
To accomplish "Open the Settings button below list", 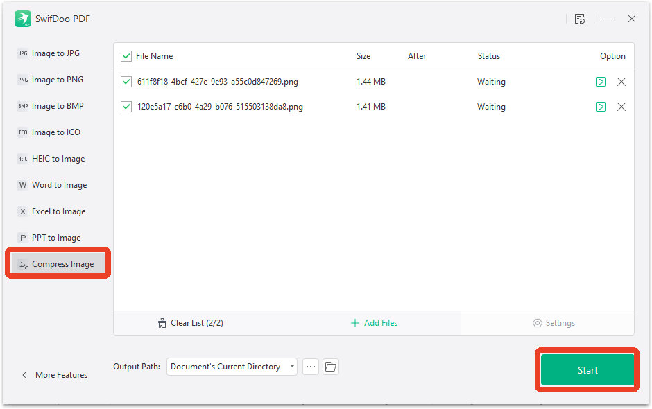I will [554, 323].
